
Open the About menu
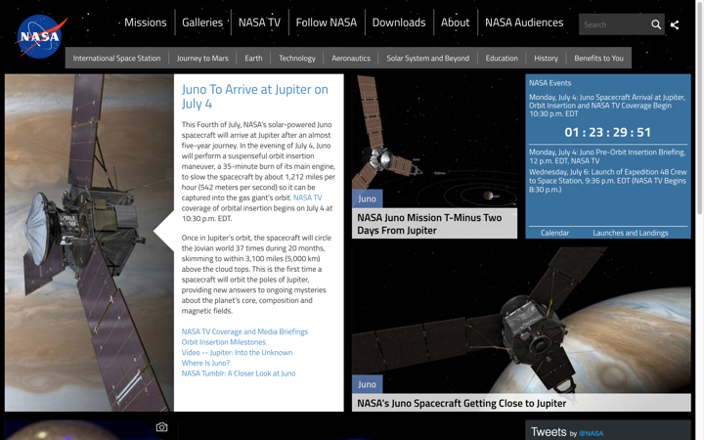pyautogui.click(x=455, y=22)
